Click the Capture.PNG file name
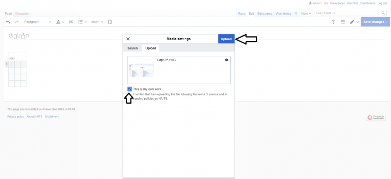The width and height of the screenshot is (391, 179). pos(166,60)
